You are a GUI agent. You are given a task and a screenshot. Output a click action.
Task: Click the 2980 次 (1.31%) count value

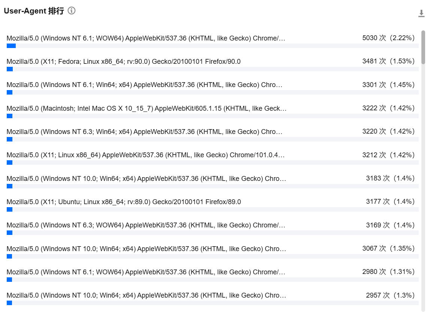point(388,272)
